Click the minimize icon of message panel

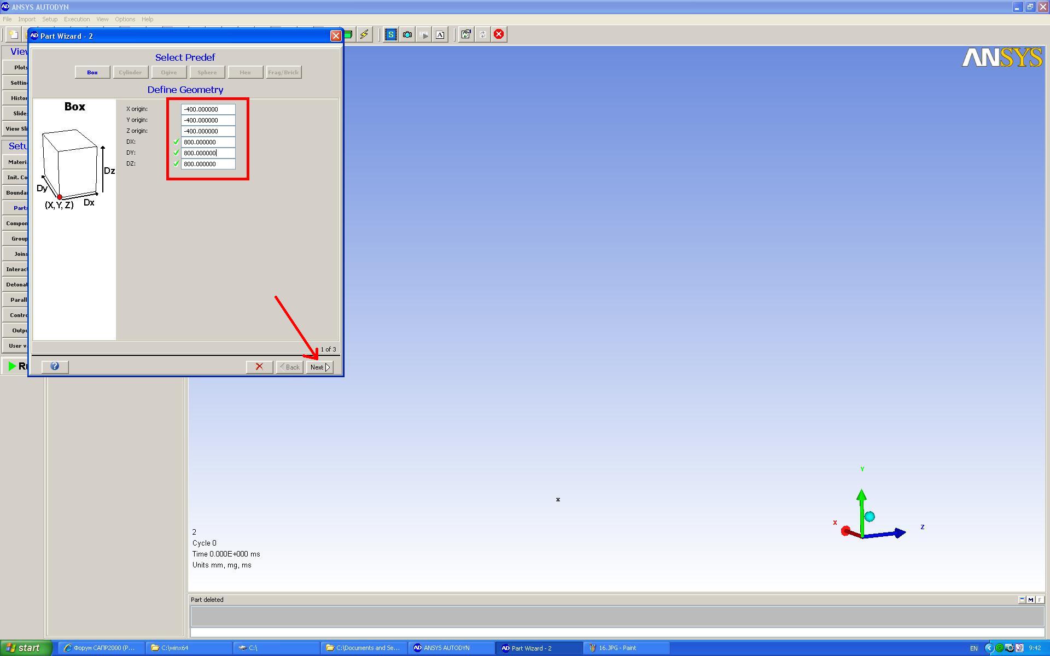pos(1022,600)
